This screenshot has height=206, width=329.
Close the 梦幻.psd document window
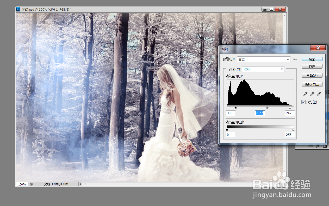coord(280,9)
